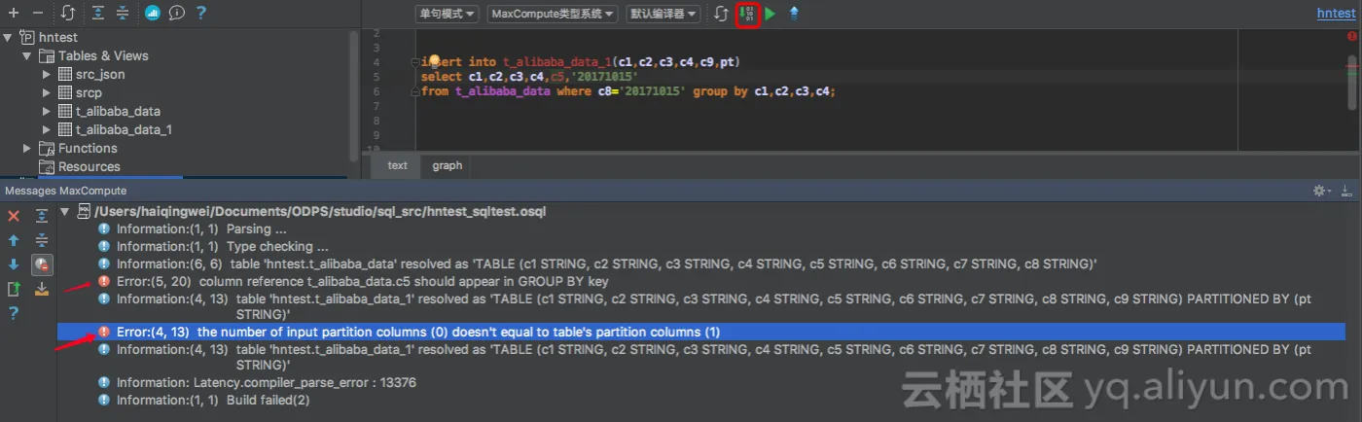Toggle the expand all button in the Messages toolbar
Screen dimensions: 1362x422
click(x=42, y=216)
